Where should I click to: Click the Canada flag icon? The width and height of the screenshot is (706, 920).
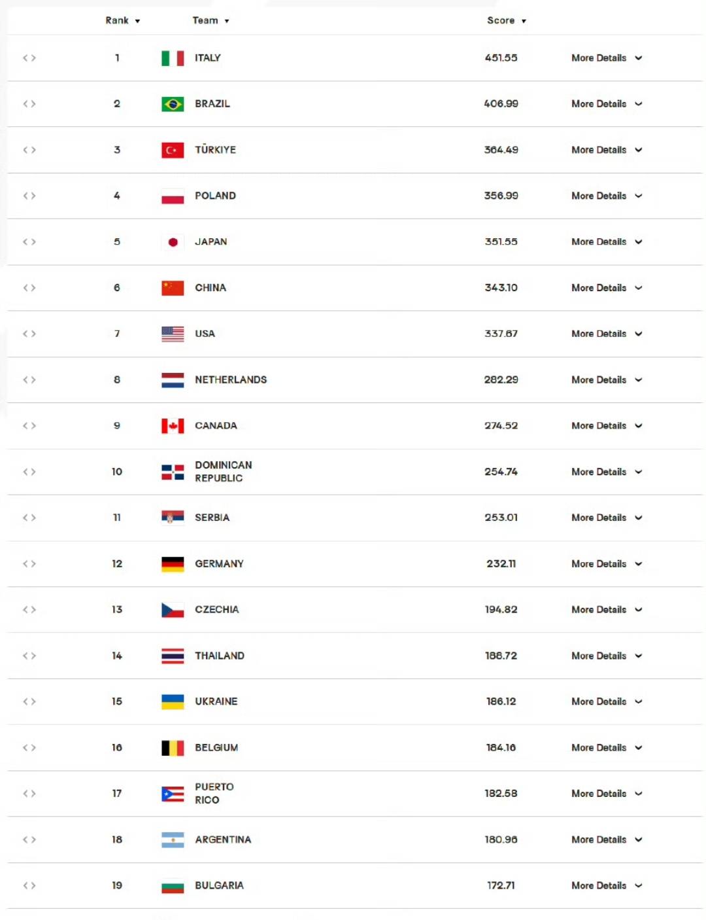coord(173,426)
